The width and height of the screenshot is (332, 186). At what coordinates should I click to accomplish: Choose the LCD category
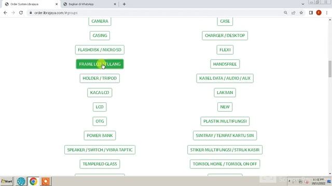point(100,107)
